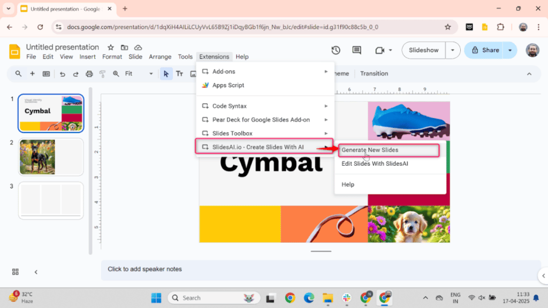Click the undo icon
Image resolution: width=548 pixels, height=308 pixels.
tap(63, 74)
